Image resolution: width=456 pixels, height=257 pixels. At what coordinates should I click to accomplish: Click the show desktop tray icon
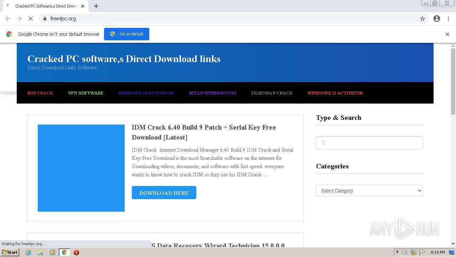coord(452,252)
